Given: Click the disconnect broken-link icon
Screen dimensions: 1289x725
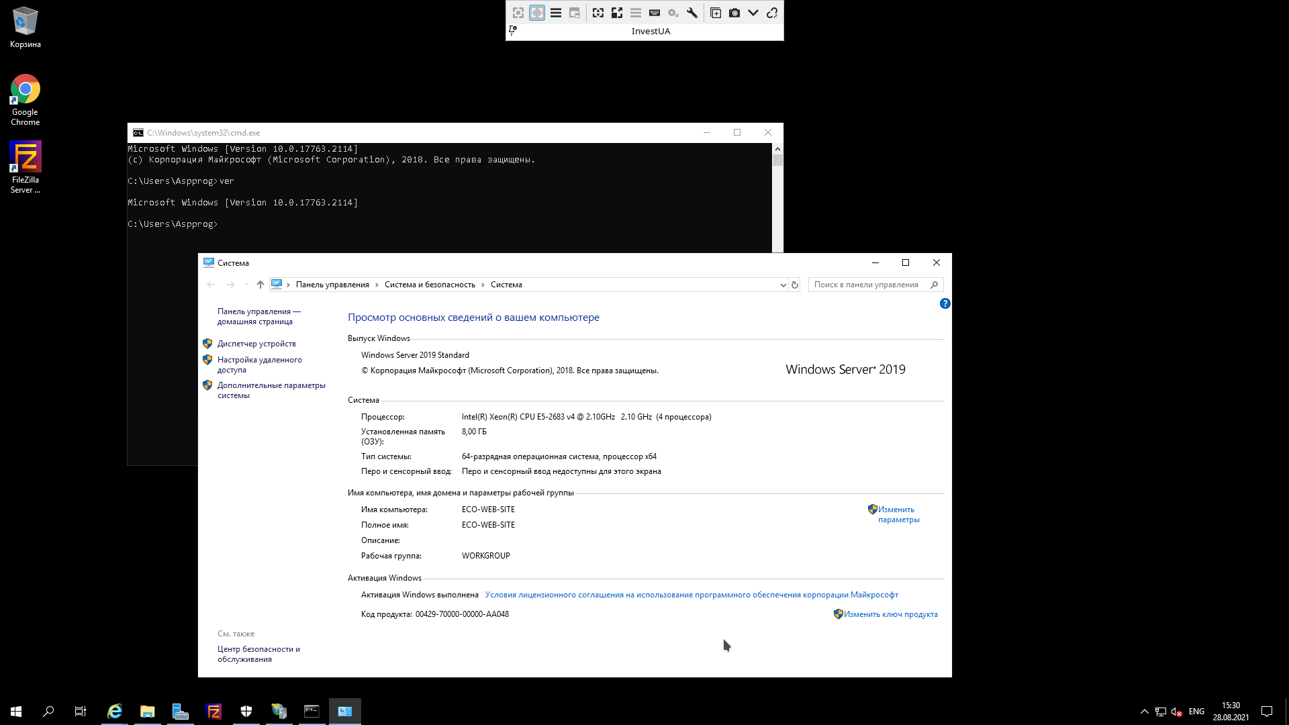Looking at the screenshot, I should [x=772, y=13].
